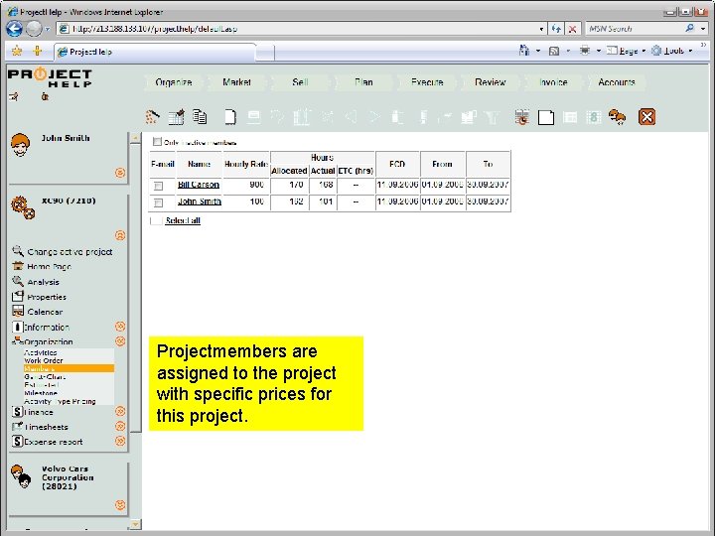Toggle the XC90 project panel expander
Image resolution: width=715 pixels, height=536 pixels.
click(x=120, y=235)
